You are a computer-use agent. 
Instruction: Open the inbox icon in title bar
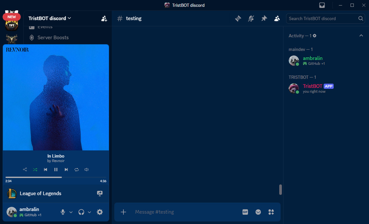[322, 5]
